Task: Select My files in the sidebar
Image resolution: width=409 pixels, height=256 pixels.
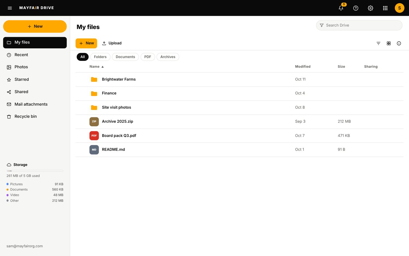Action: point(35,43)
